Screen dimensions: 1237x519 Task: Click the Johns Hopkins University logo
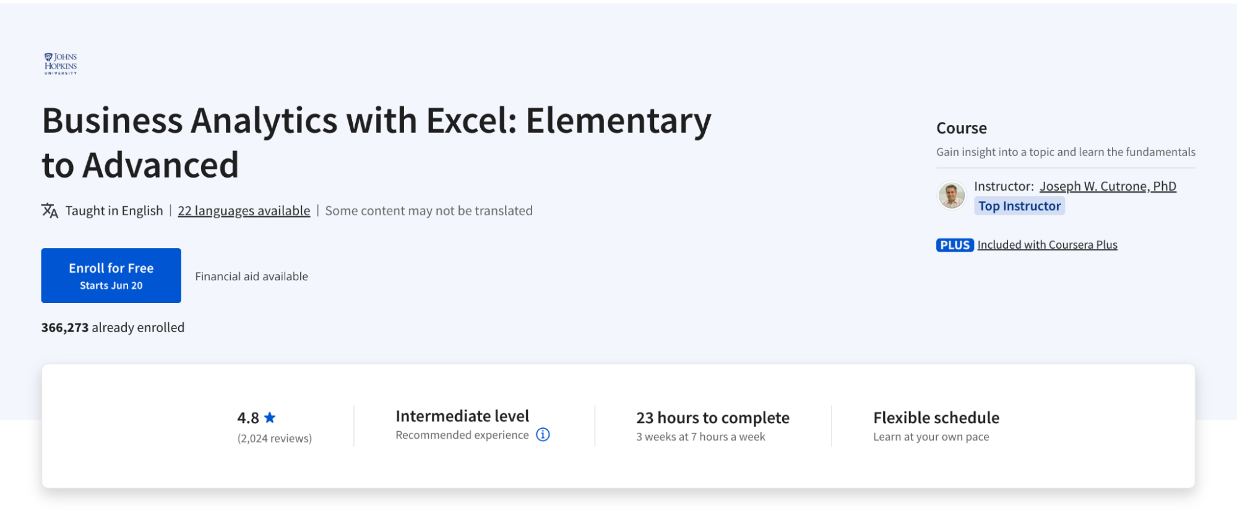click(60, 64)
